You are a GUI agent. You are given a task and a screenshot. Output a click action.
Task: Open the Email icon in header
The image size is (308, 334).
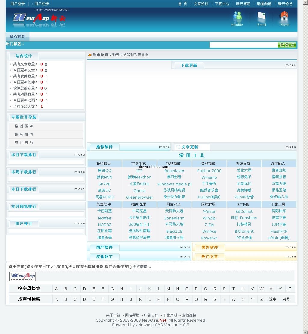(x=261, y=17)
